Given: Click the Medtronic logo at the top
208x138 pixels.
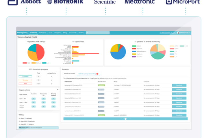Looking at the screenshot, I should (x=140, y=2).
